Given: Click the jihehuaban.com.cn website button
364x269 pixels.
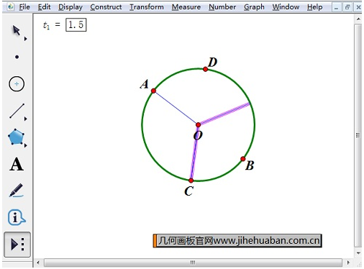Looking at the screenshot, I should [237, 241].
